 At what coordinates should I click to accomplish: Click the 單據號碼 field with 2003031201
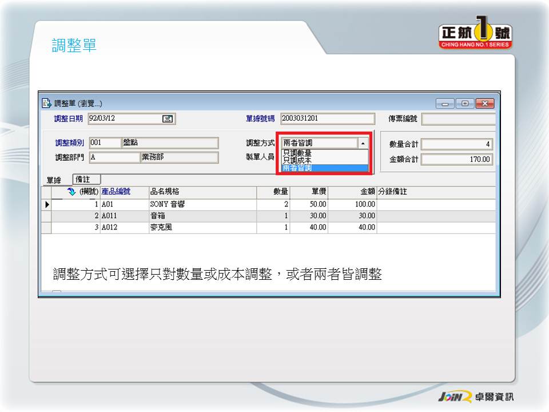coord(326,119)
